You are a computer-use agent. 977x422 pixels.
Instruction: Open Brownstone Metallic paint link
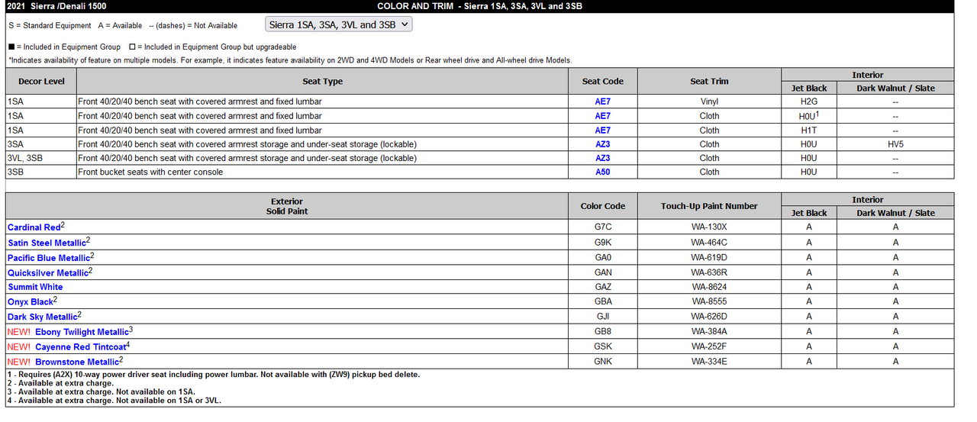(77, 362)
